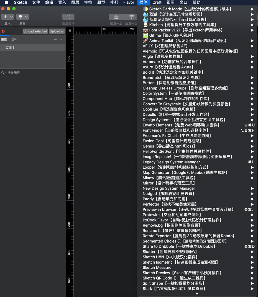Click Sketch Dark Mode plugin icon
The height and width of the screenshot is (297, 258).
pyautogui.click(x=145, y=9)
